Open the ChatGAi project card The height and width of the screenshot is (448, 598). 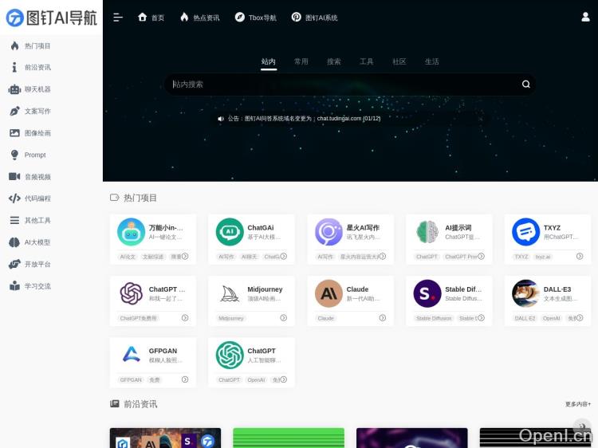pos(252,239)
